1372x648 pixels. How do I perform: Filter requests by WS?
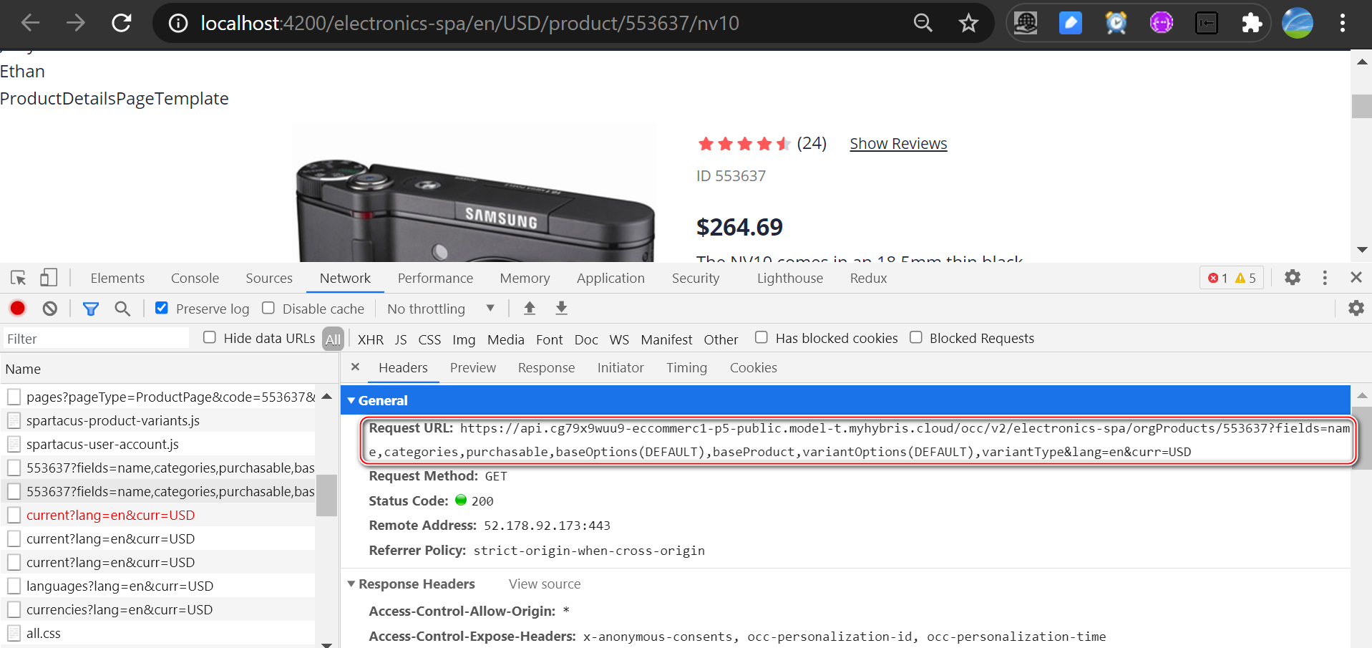(619, 339)
